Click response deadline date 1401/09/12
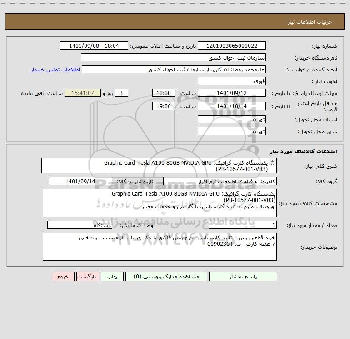350x339 pixels. coord(232,93)
